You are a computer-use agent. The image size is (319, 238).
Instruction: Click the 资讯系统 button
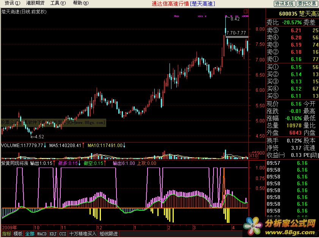284,3
